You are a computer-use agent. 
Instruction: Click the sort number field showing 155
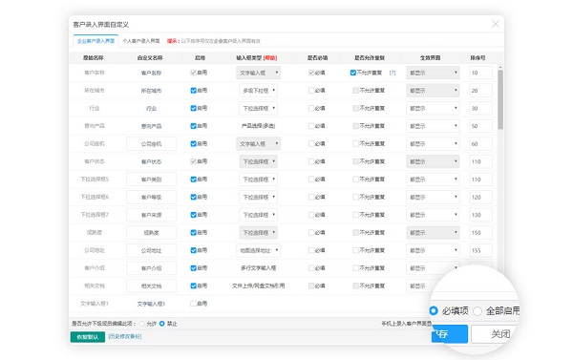coord(480,250)
